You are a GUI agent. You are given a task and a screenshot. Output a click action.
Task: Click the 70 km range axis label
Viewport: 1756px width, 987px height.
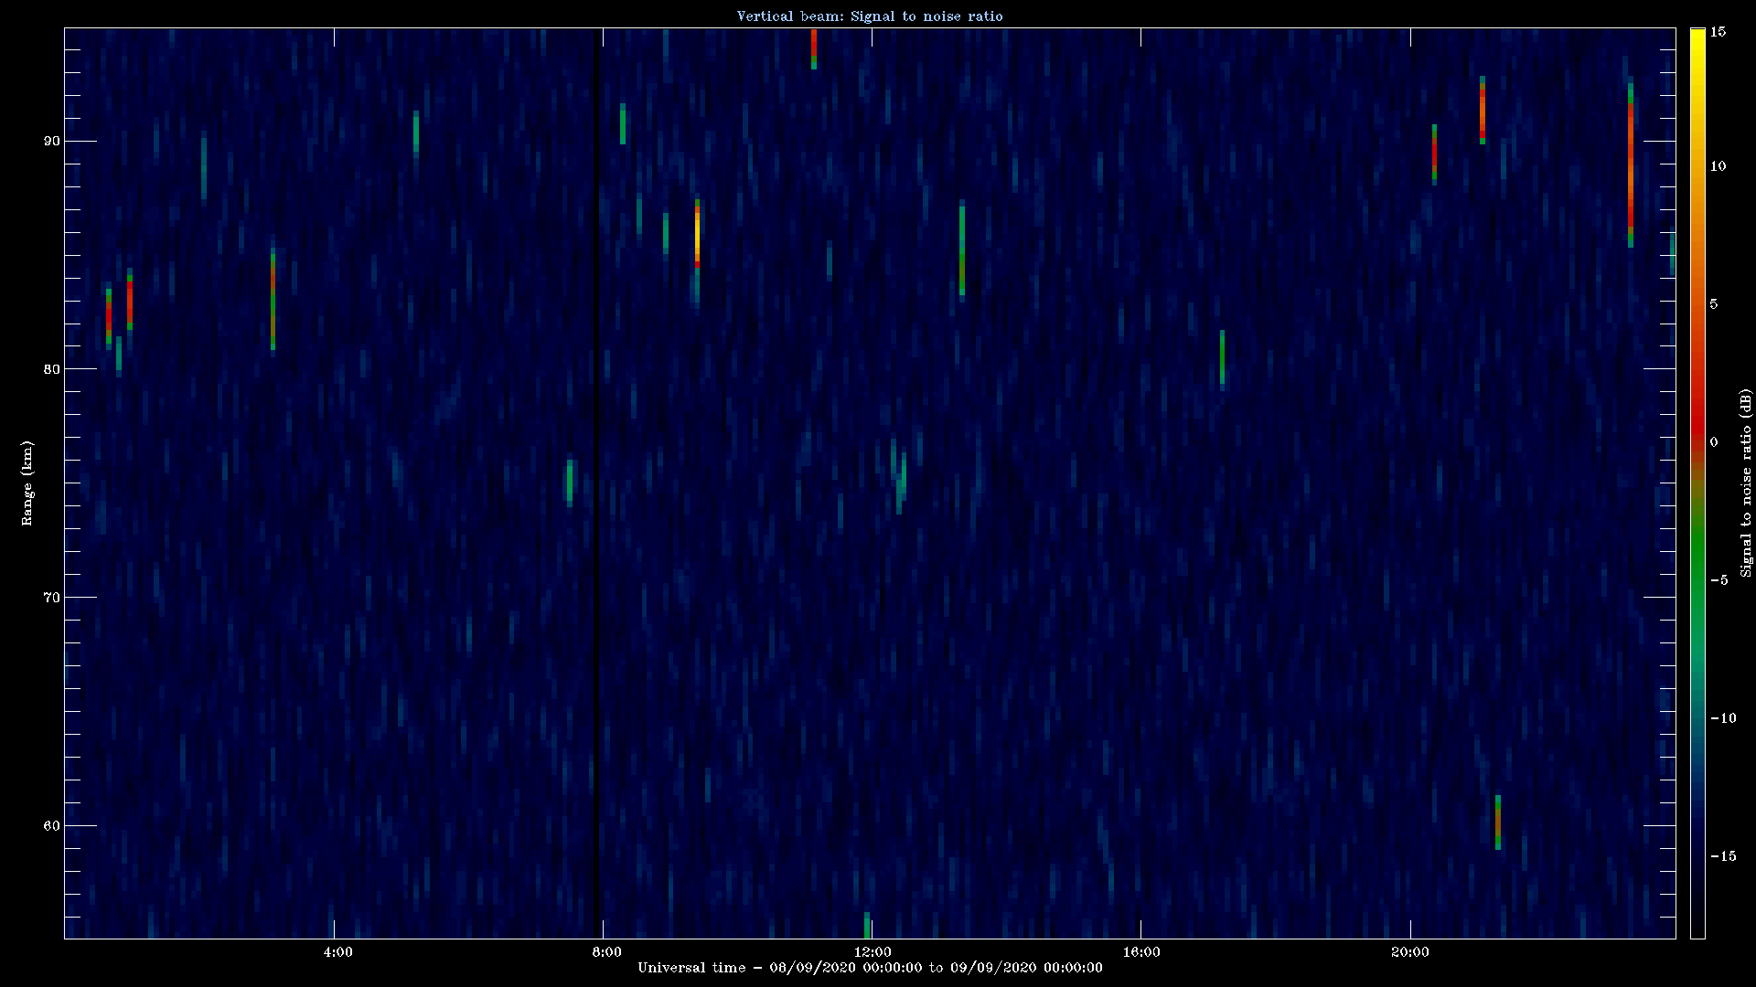pos(52,598)
